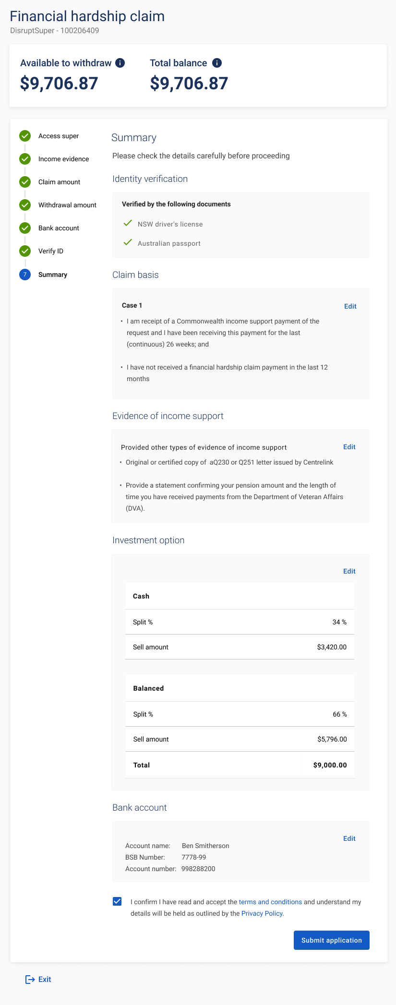Click the Verify ID step checkmark icon
The image size is (396, 1005).
pyautogui.click(x=25, y=251)
